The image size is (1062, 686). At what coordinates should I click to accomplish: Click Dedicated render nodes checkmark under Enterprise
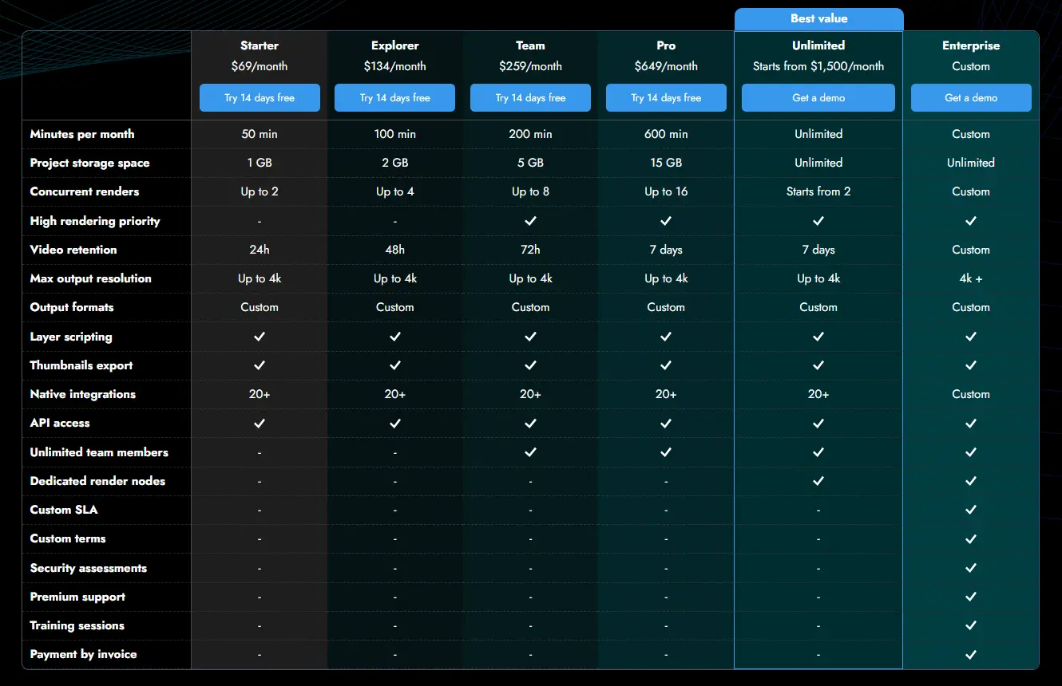tap(971, 481)
